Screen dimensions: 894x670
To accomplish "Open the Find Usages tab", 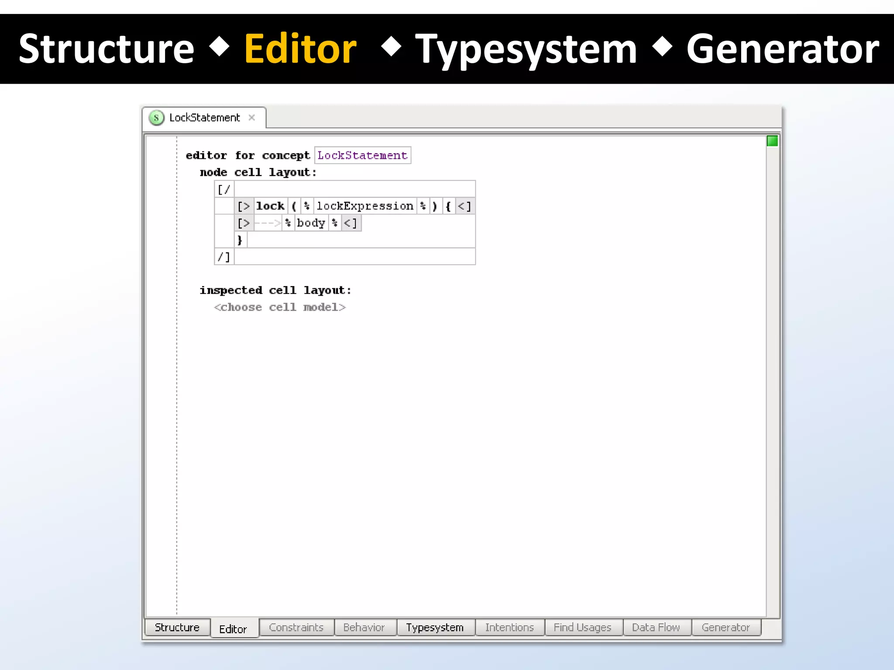I will 583,627.
